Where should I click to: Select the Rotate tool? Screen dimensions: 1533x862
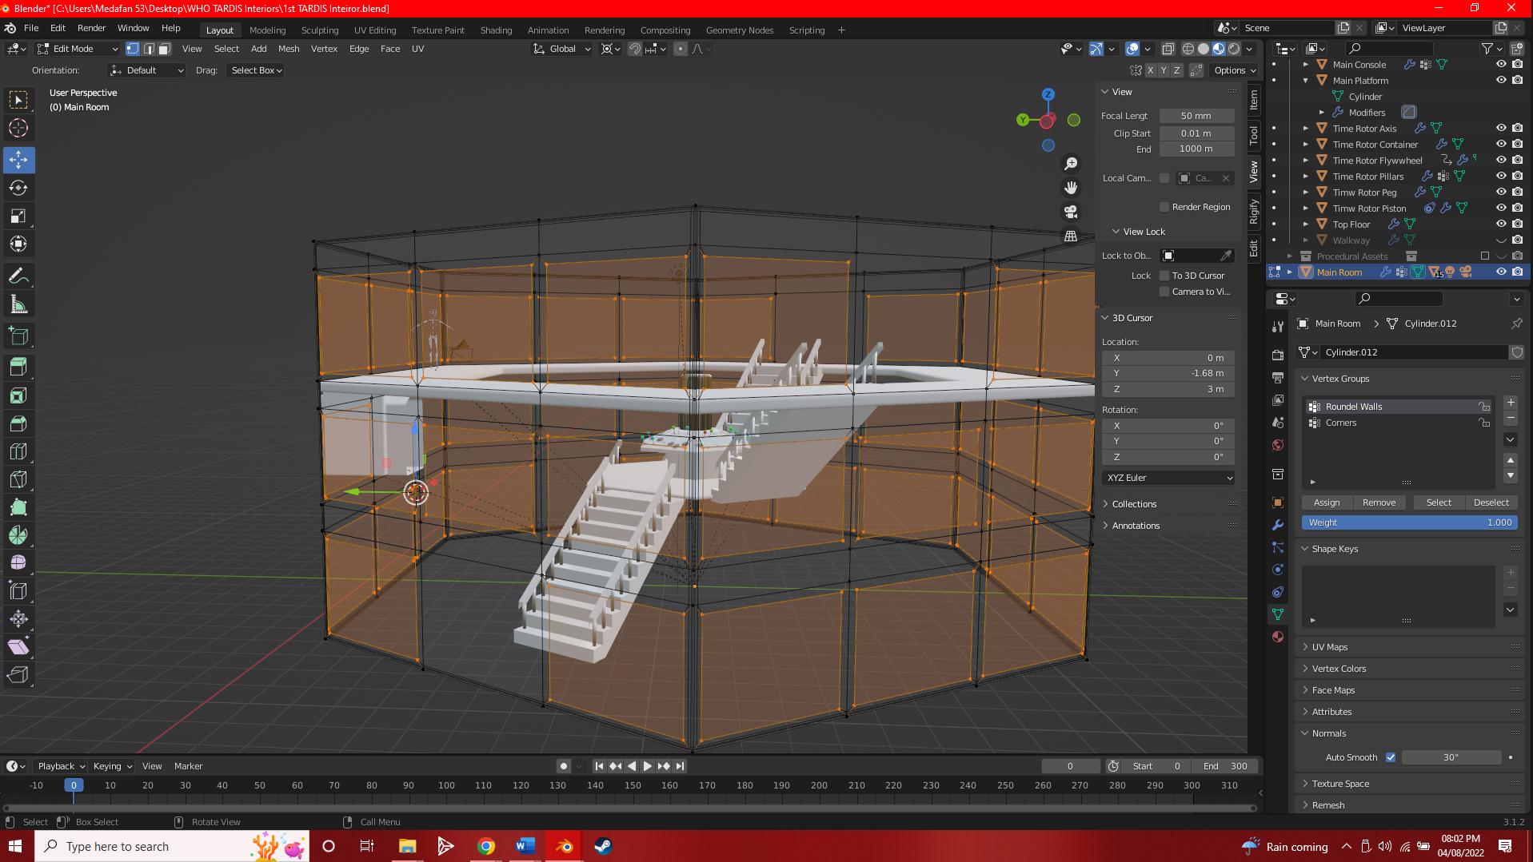pyautogui.click(x=18, y=188)
